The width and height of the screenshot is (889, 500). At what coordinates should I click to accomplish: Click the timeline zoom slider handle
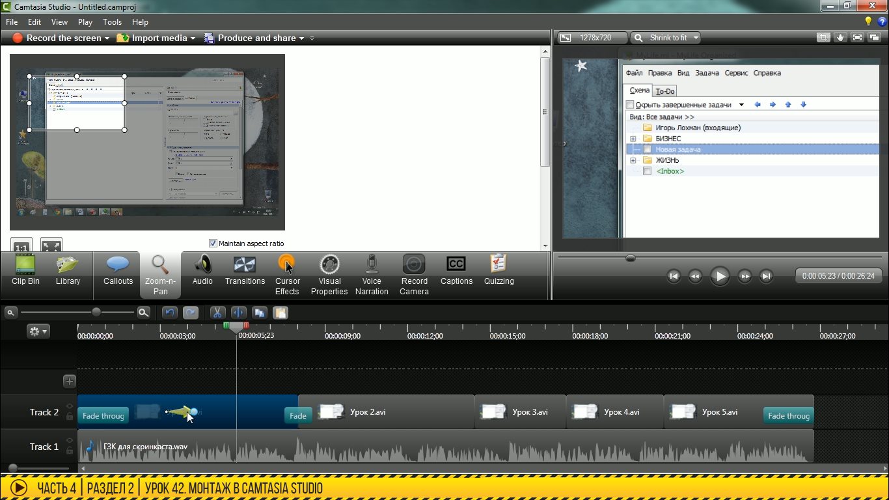coord(96,312)
